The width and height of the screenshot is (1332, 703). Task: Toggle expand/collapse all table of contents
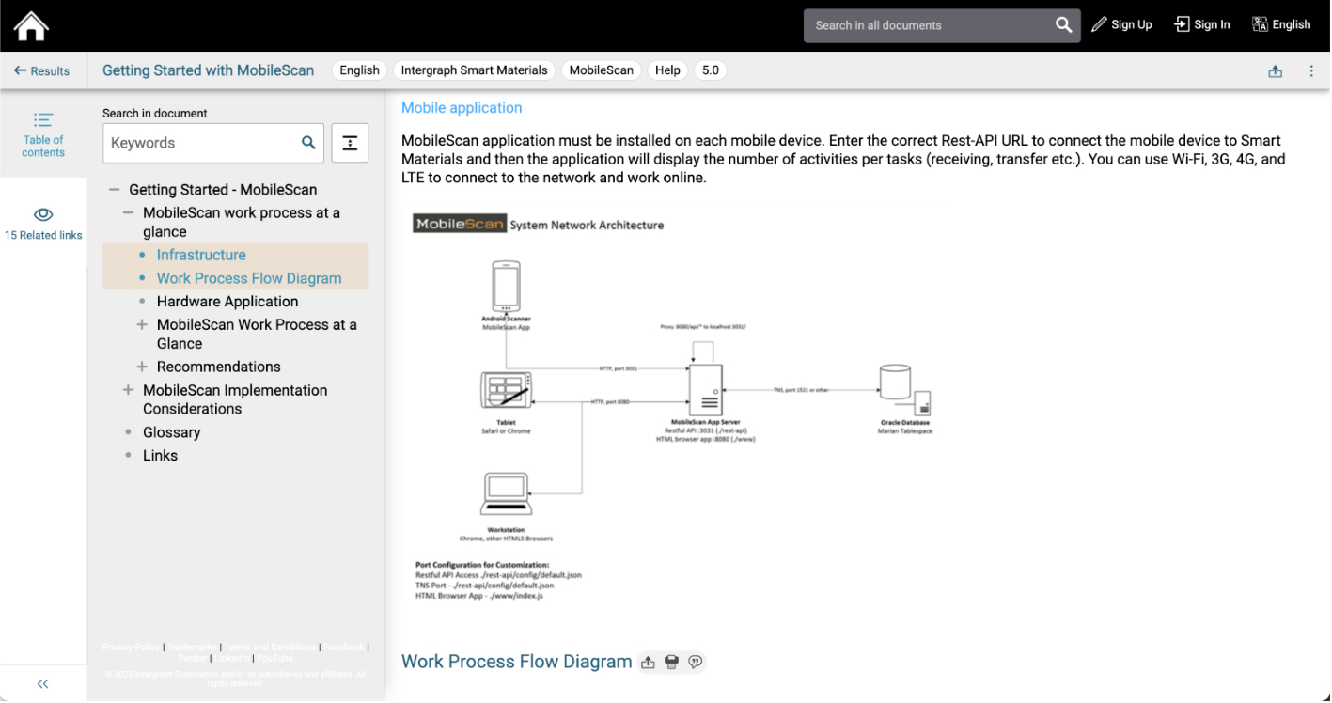pyautogui.click(x=350, y=143)
